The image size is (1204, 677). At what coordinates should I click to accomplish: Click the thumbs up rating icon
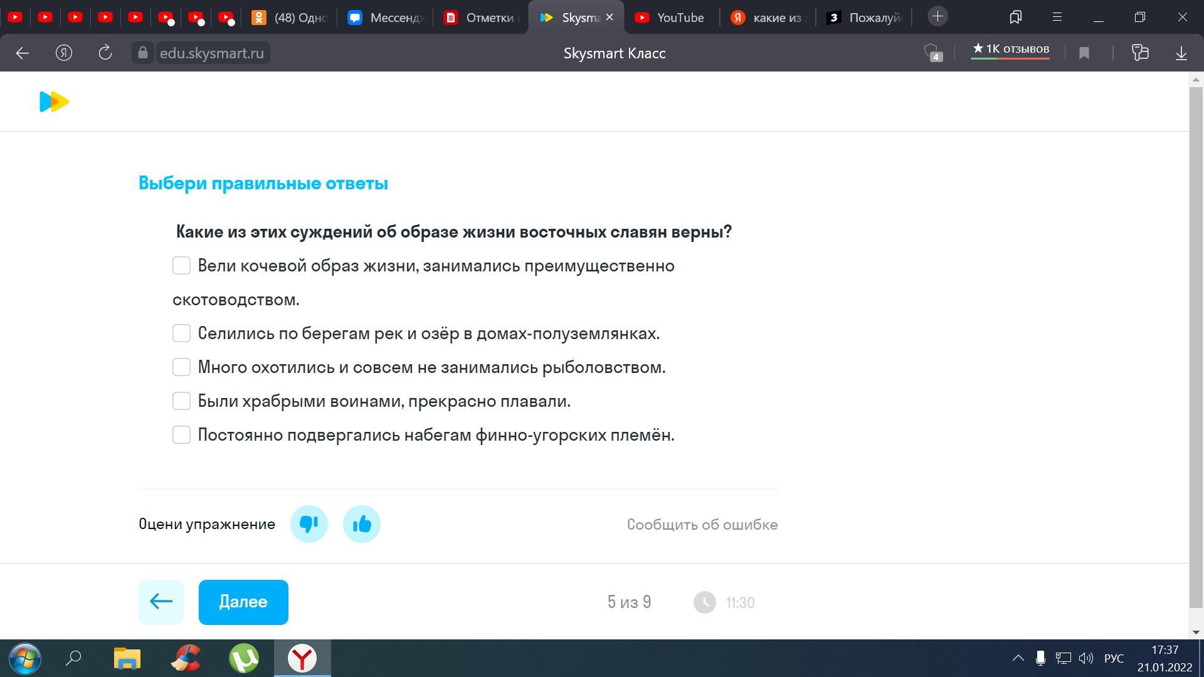tap(361, 524)
